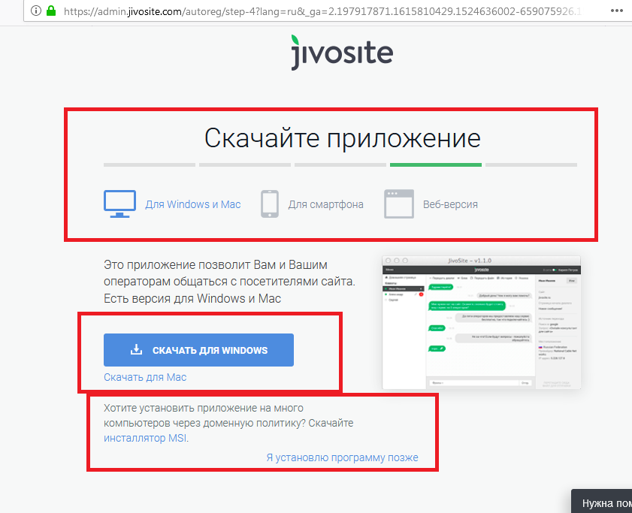Screen dimensions: 632x513
Task: Click the site information icon in address bar
Action: (x=36, y=11)
